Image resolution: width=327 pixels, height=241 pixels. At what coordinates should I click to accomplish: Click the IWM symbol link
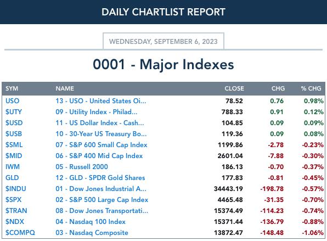13,167
